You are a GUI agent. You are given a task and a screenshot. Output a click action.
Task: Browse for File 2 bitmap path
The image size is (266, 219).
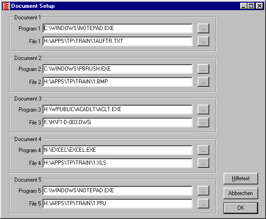(x=203, y=82)
